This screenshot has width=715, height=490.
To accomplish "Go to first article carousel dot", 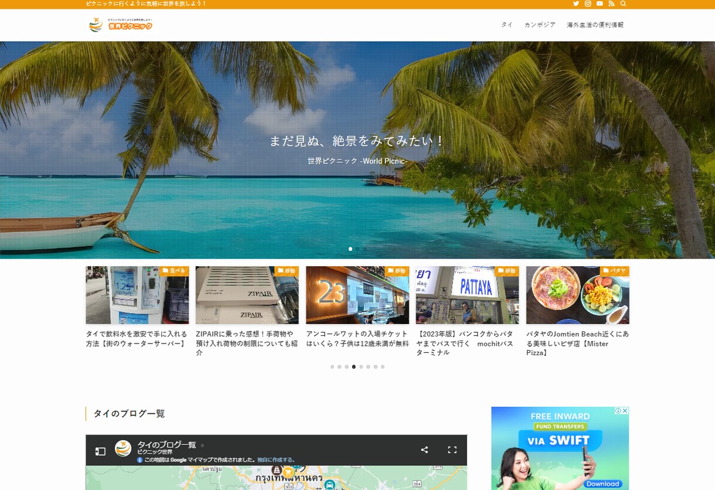I will point(332,367).
